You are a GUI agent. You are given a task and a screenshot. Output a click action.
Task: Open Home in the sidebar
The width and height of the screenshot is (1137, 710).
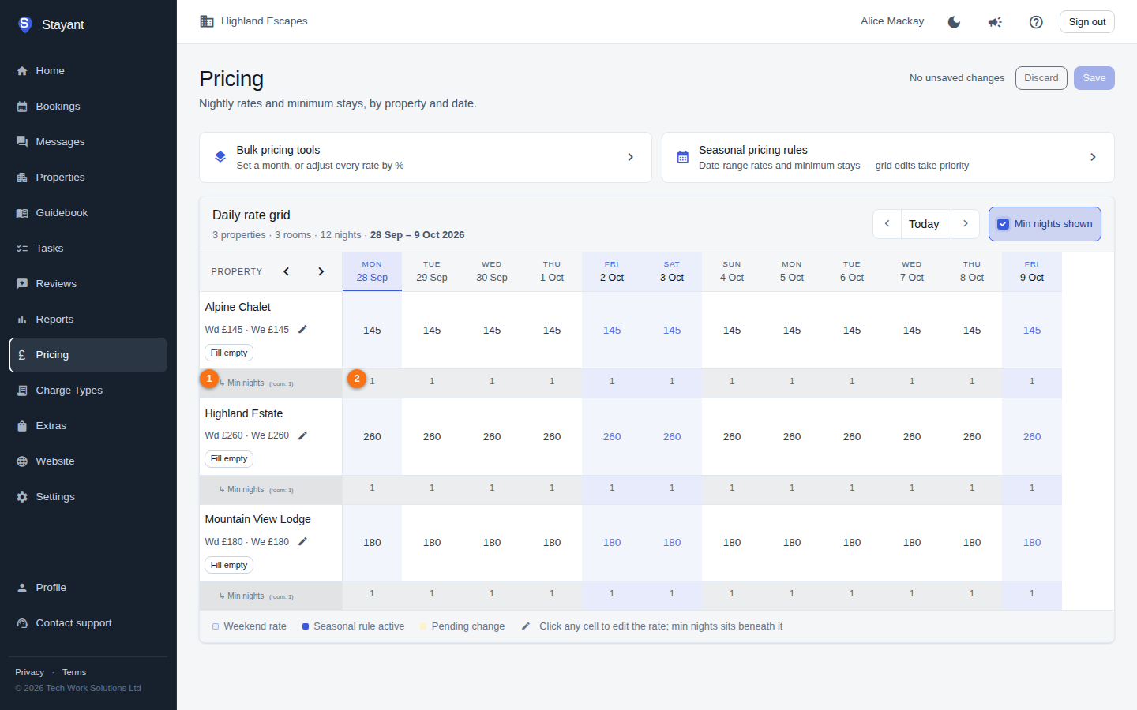(x=88, y=71)
